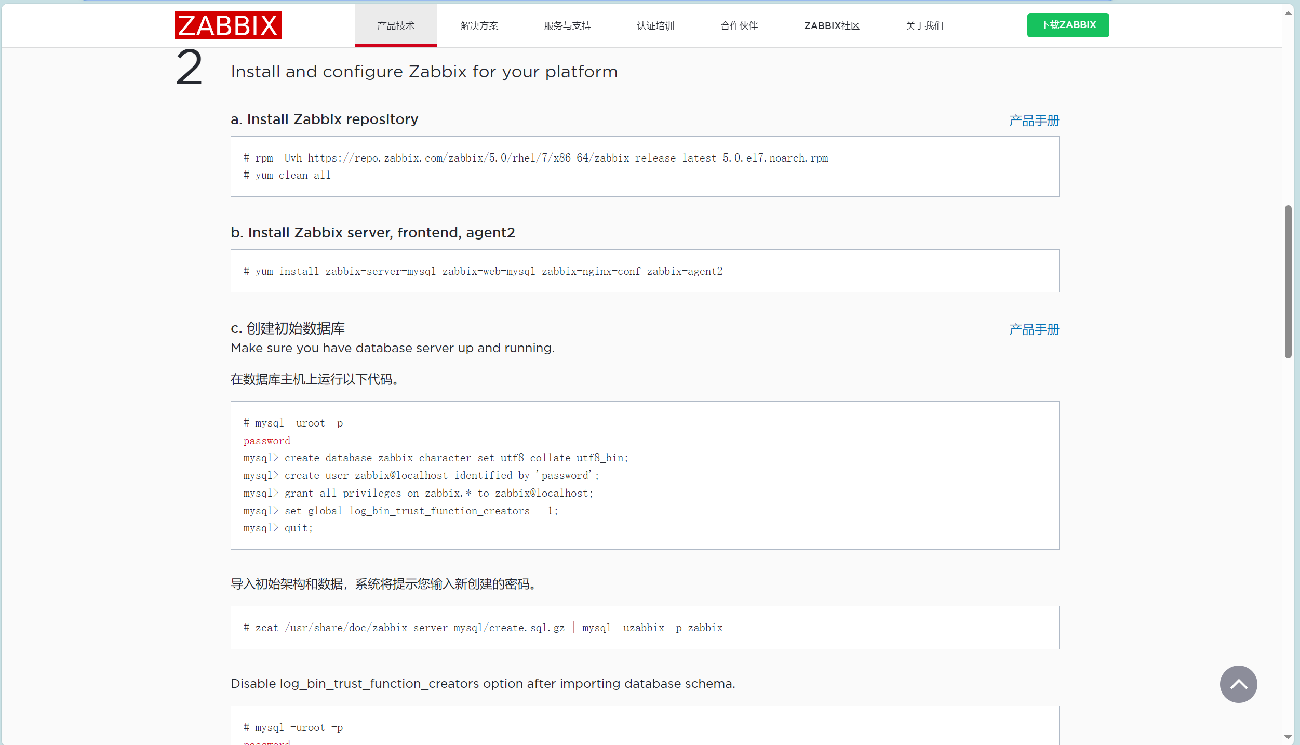Open the 服务与支持 menu

click(x=567, y=25)
